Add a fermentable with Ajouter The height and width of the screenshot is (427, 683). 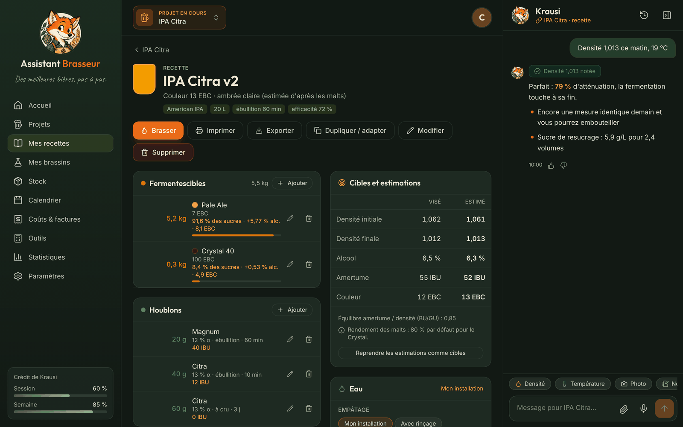click(292, 183)
